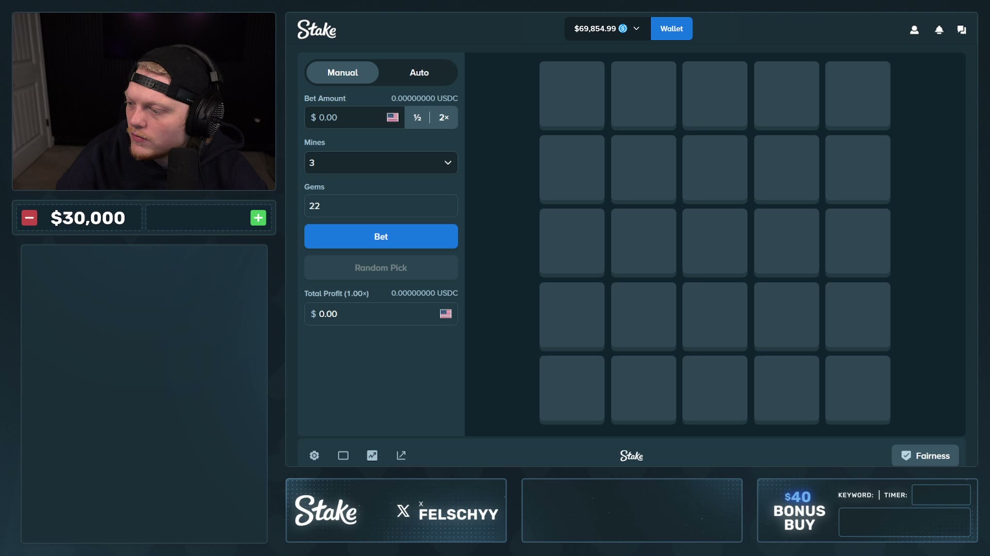Click the US flag in Total Profit
This screenshot has height=556, width=990.
445,314
